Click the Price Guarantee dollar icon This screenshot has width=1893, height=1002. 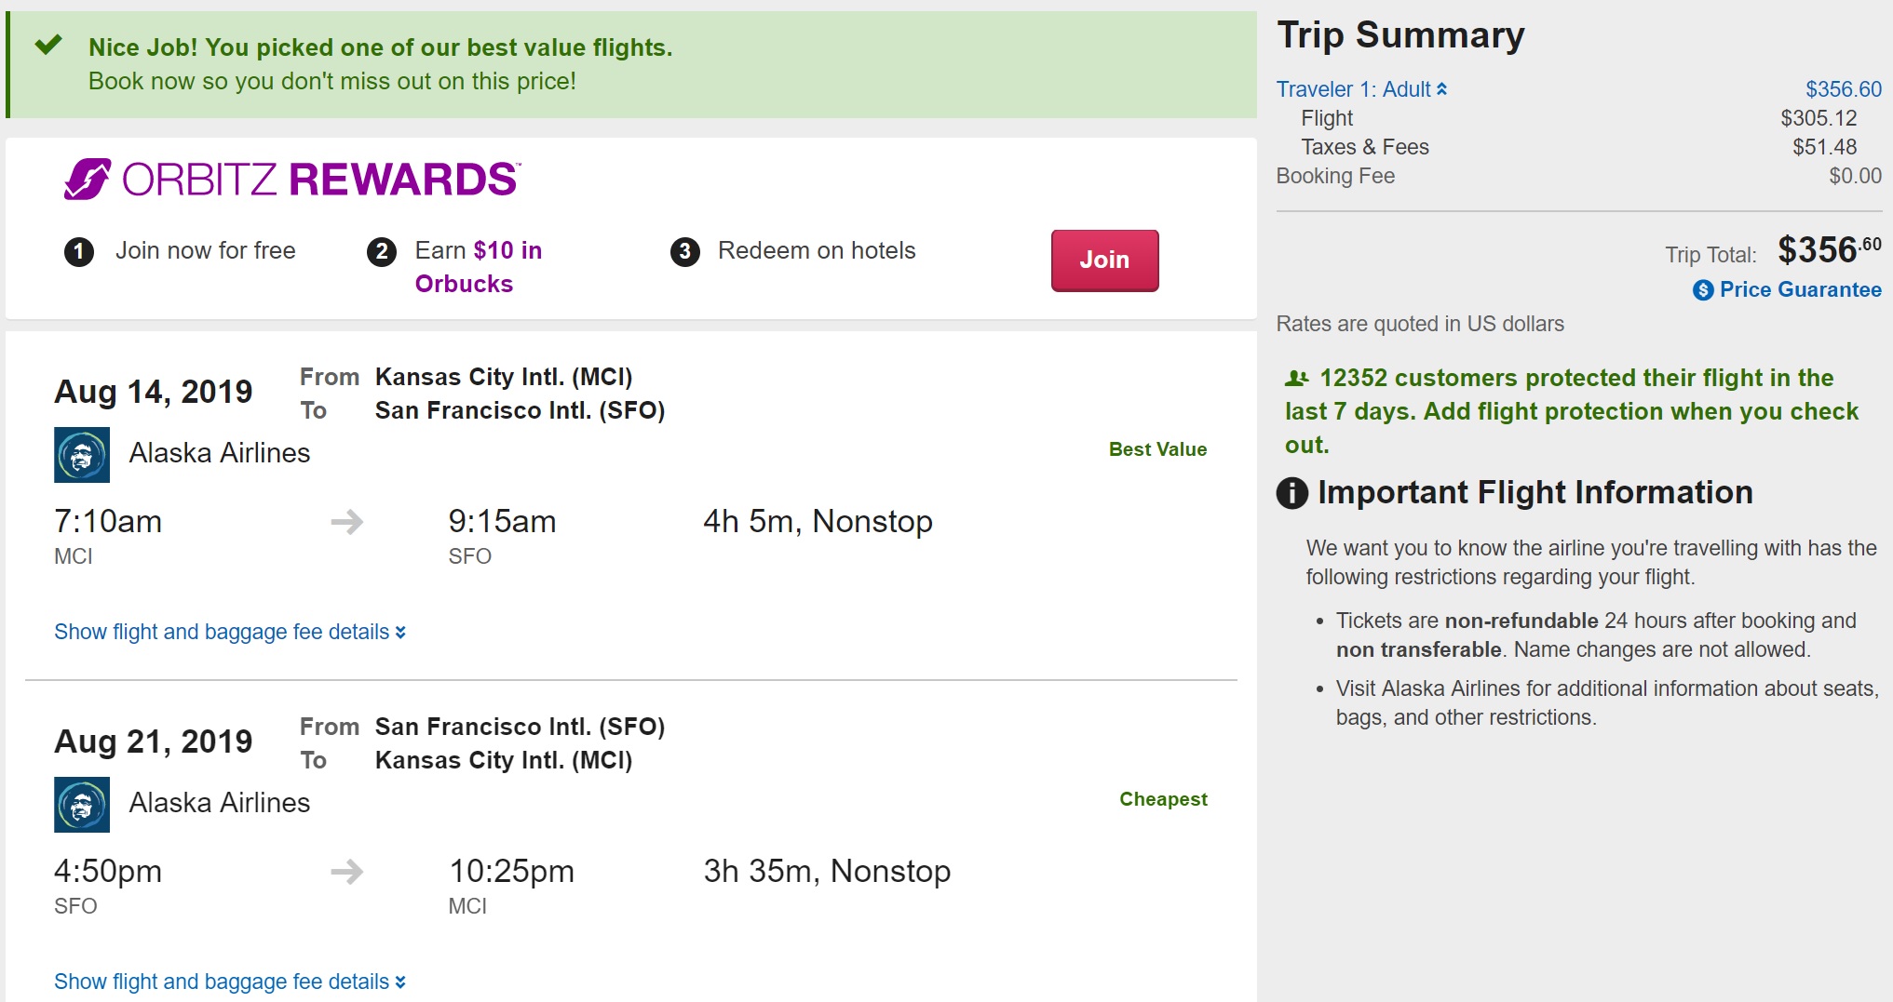click(1702, 290)
